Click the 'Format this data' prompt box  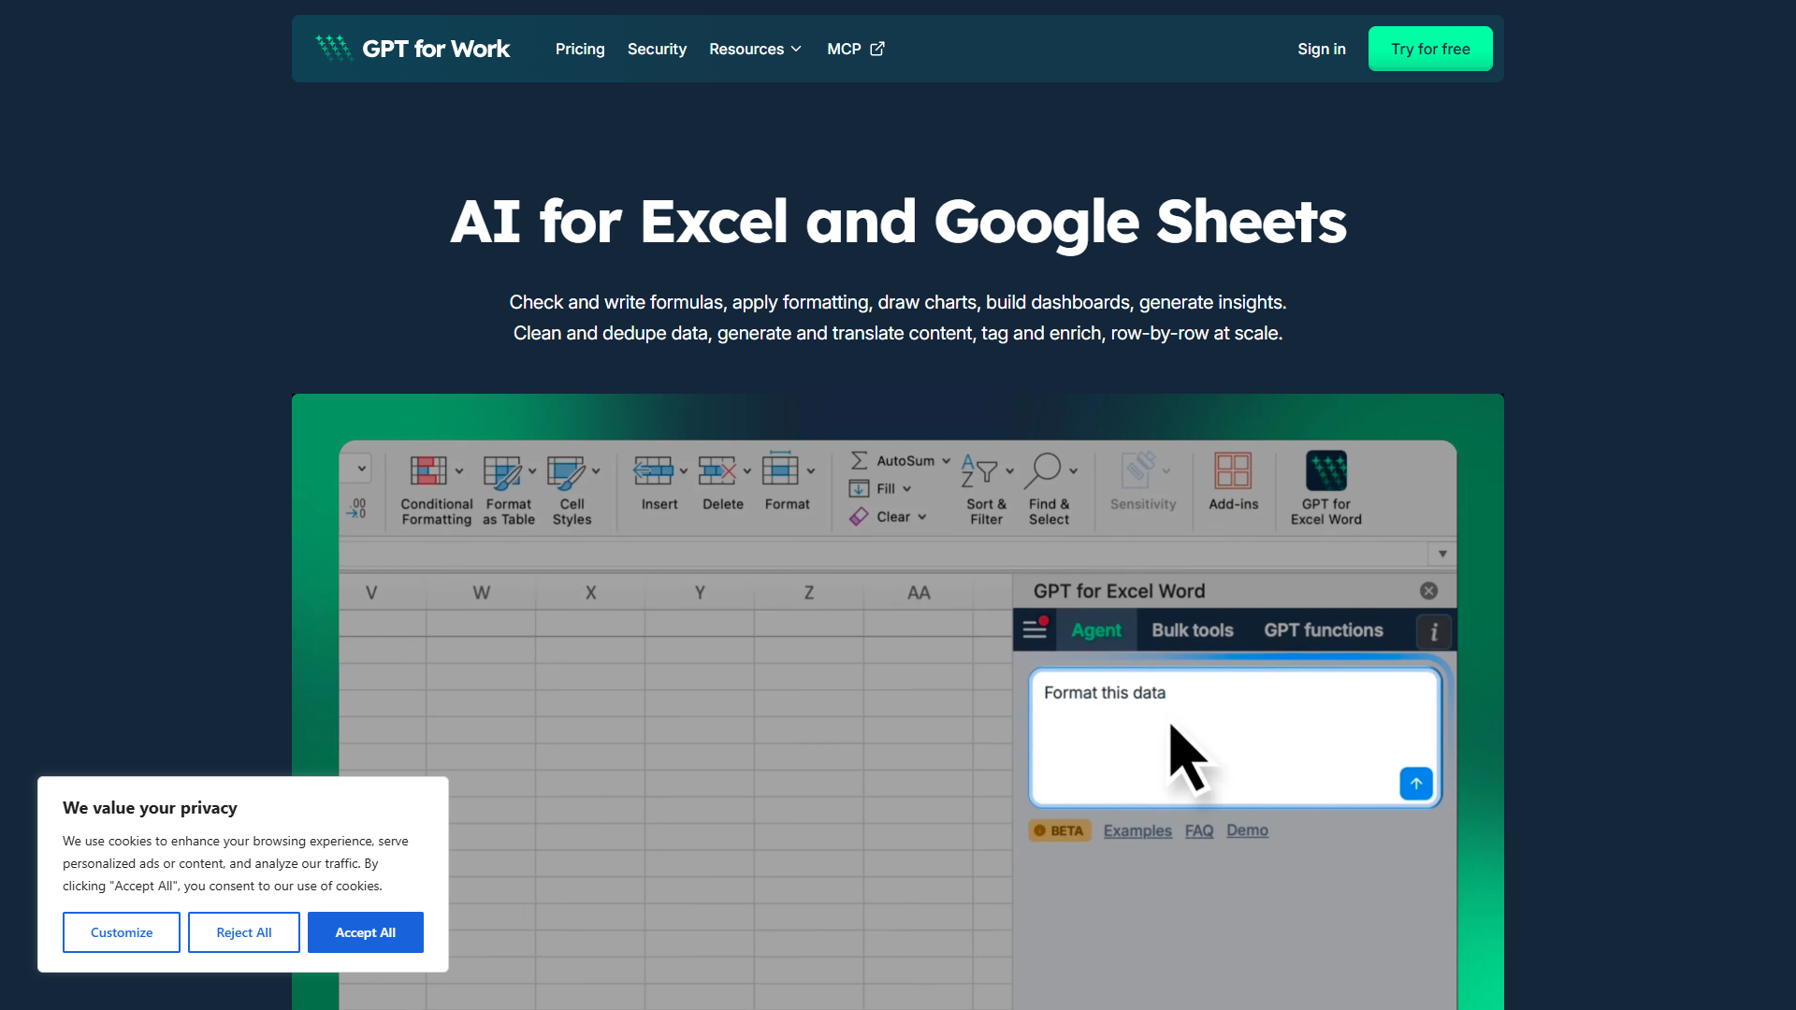[1235, 737]
